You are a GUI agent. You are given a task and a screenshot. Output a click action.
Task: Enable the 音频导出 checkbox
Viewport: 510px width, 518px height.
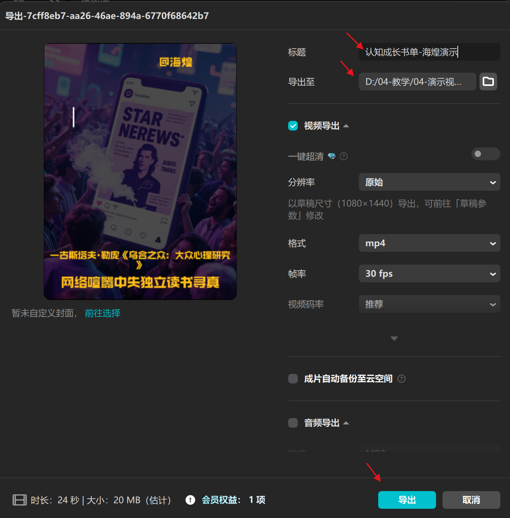click(x=293, y=423)
